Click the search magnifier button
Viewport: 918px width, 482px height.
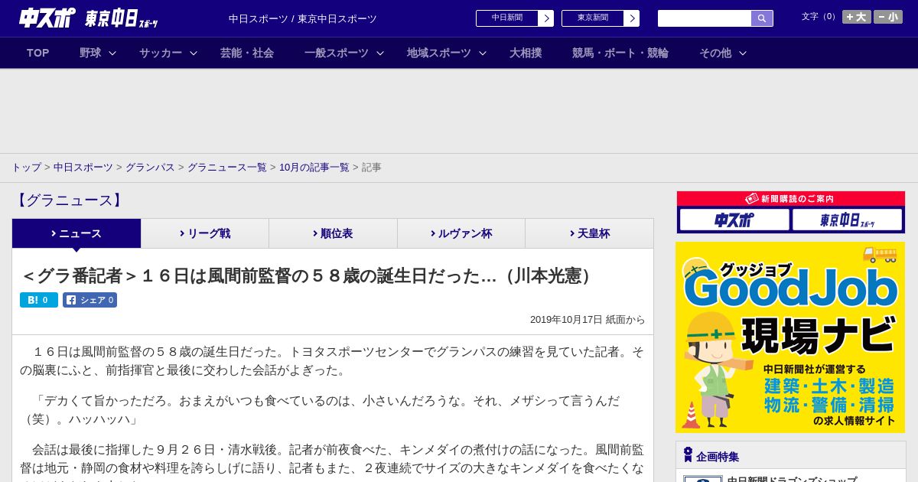(762, 18)
